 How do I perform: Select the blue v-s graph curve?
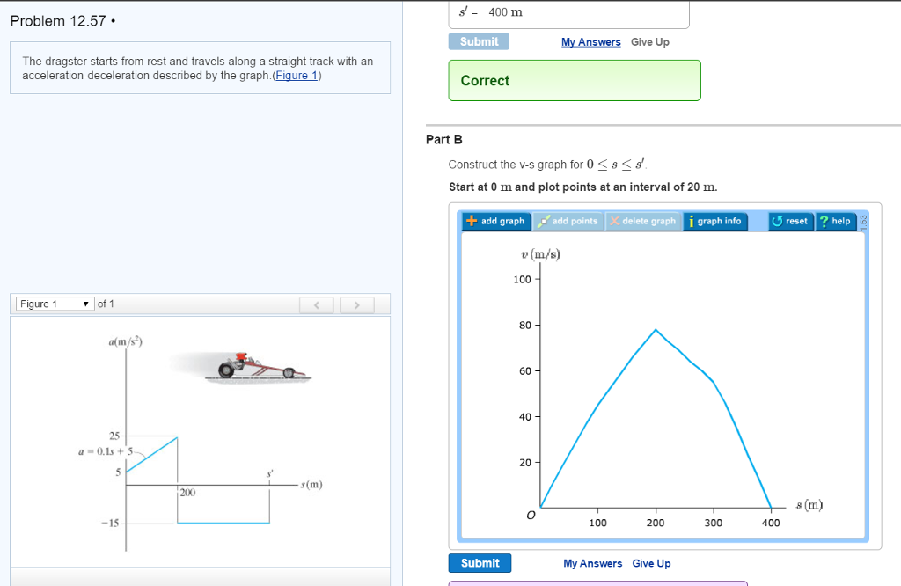click(656, 330)
